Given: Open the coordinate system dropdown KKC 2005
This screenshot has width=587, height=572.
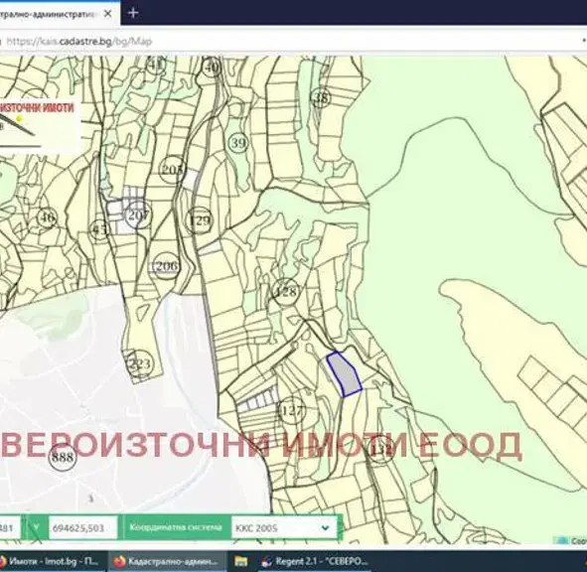Looking at the screenshot, I should [284, 528].
